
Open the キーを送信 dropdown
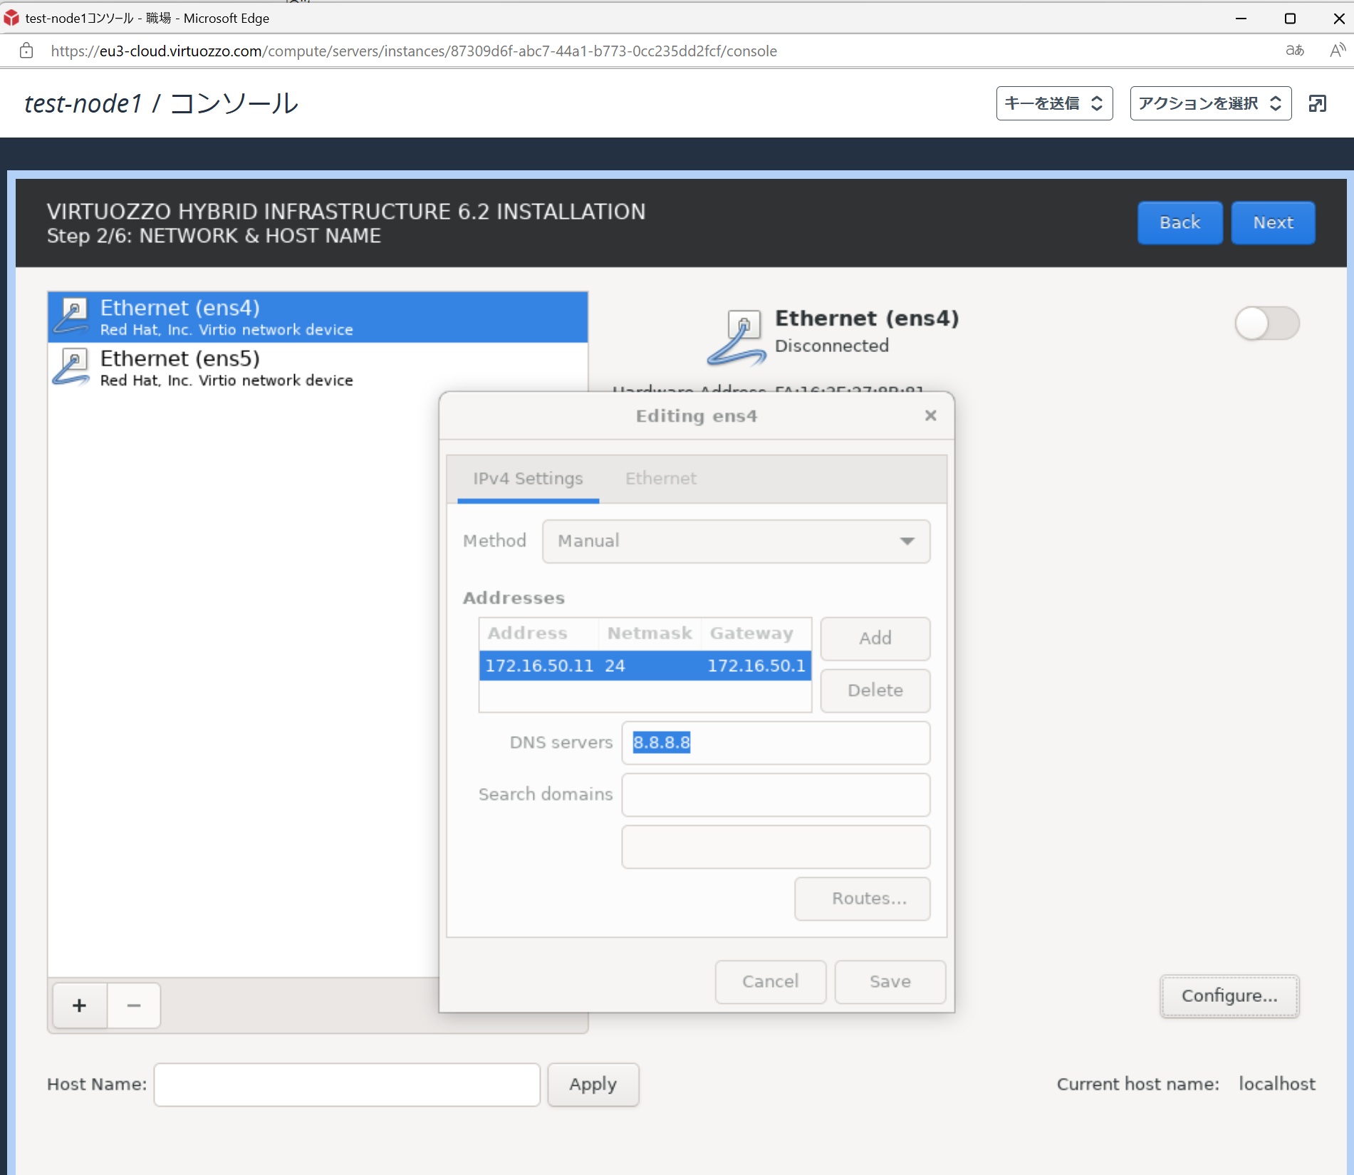(1054, 103)
